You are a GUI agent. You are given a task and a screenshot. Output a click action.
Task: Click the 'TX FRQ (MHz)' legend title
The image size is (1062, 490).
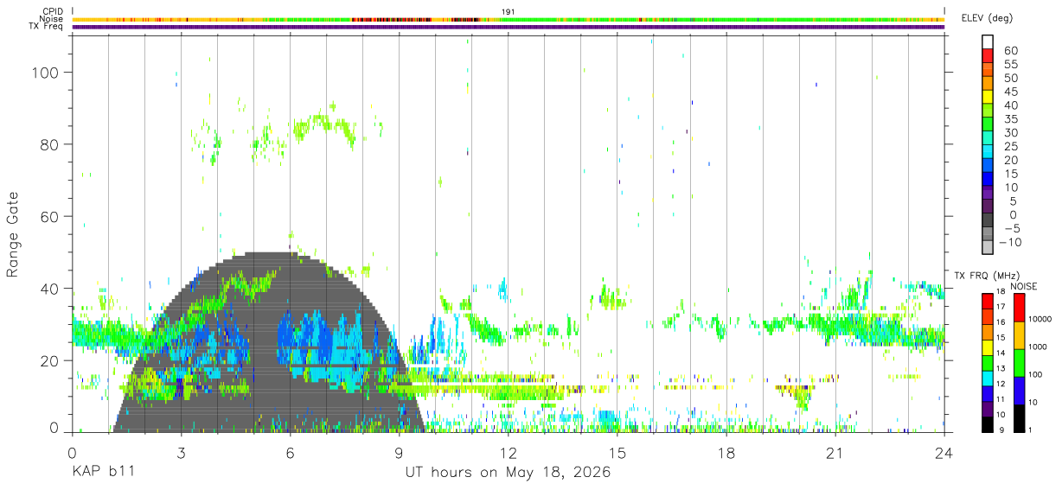click(x=986, y=275)
